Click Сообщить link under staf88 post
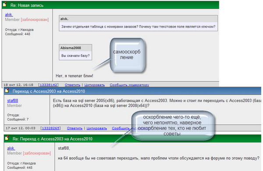Viewport: 263px width, 171px height. (x=121, y=128)
